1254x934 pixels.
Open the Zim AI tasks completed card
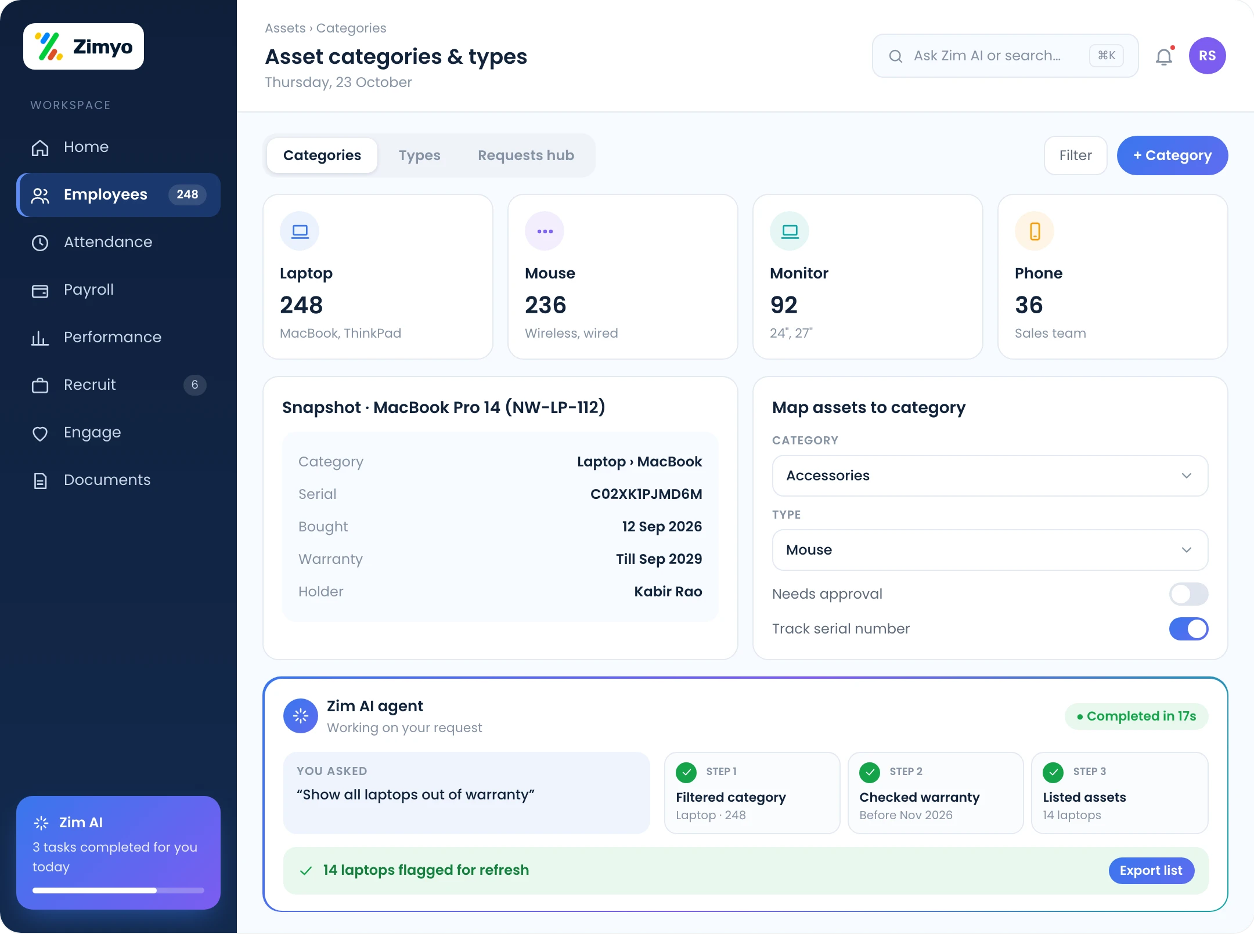118,853
